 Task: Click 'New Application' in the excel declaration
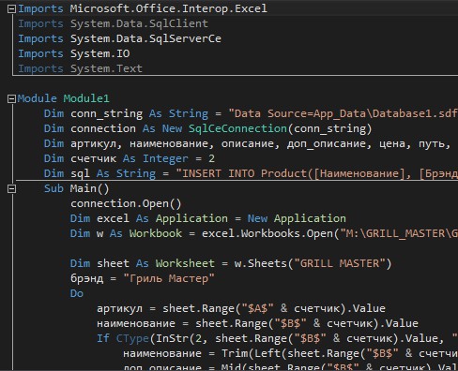pos(297,218)
